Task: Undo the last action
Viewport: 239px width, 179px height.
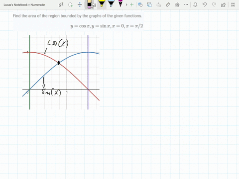Action: 205,4
